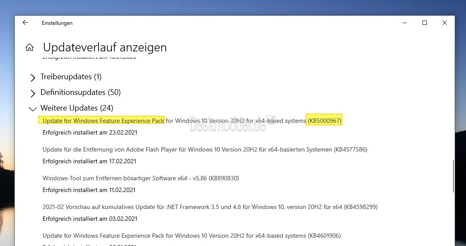Viewport: 466px width, 246px height.
Task: Select text 'Erfolgreich installiert am 11.02.2021'
Action: coord(89,190)
